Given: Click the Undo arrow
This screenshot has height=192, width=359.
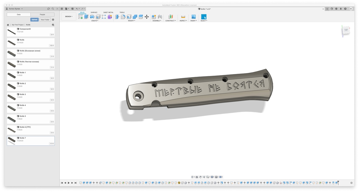Looking at the screenshot, I should point(77,9).
